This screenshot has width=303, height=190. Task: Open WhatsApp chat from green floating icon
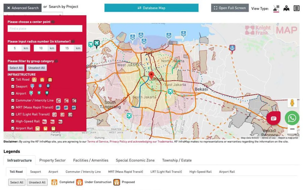pos(292,118)
